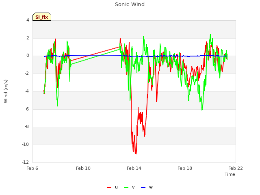Click the Feb 10 x-axis tick label
This screenshot has width=260, height=195.
coord(83,168)
